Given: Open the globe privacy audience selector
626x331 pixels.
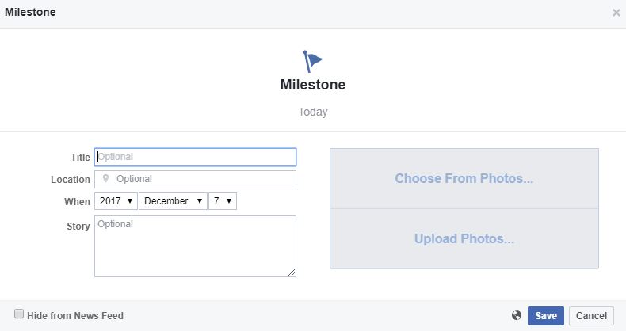Looking at the screenshot, I should 516,315.
